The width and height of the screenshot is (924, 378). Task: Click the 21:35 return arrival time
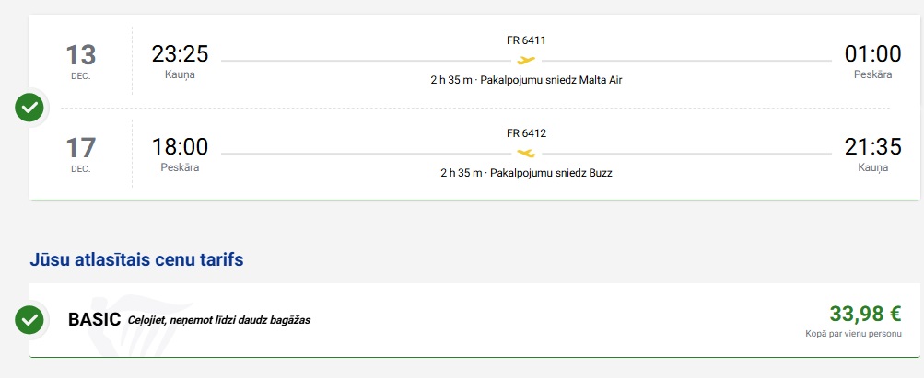pos(872,146)
